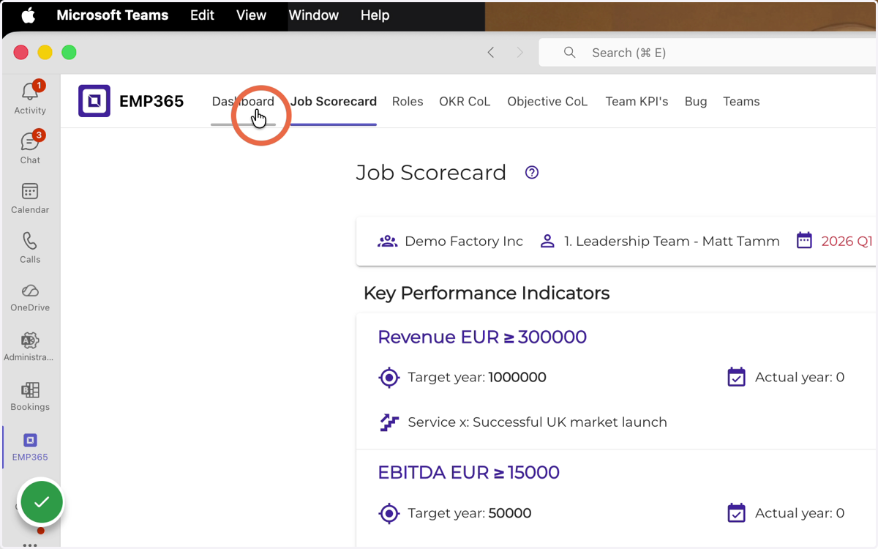This screenshot has width=878, height=549.
Task: Go back with the left arrow
Action: pyautogui.click(x=491, y=53)
